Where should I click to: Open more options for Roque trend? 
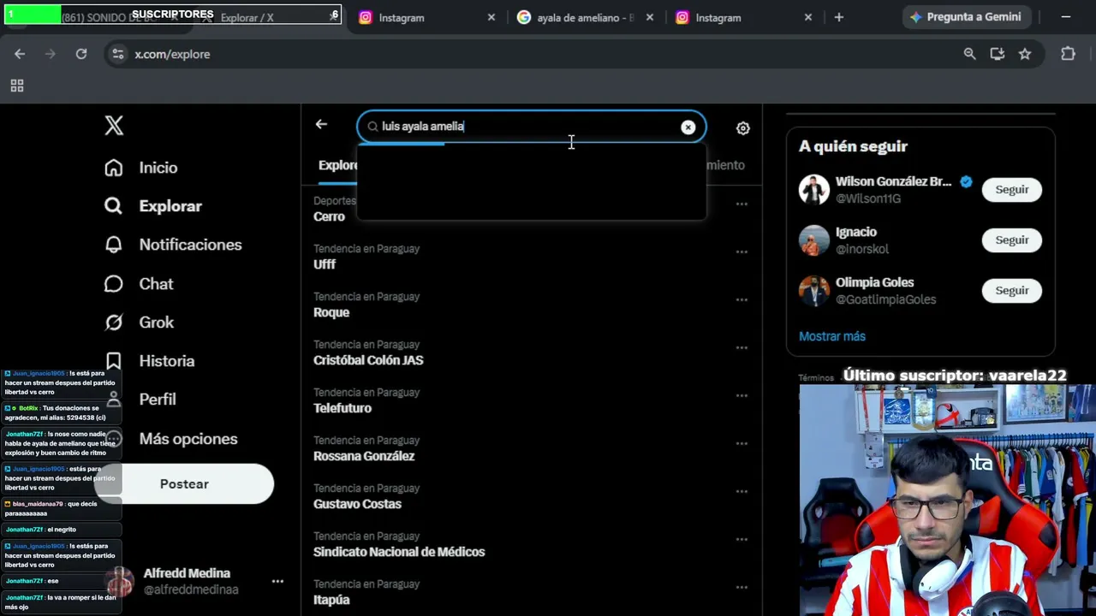742,300
